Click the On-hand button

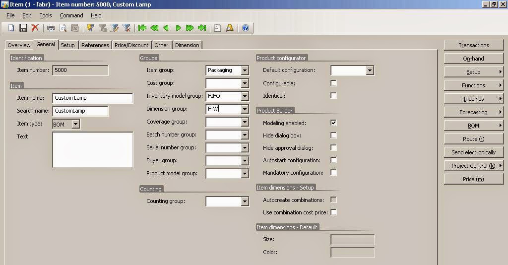[x=474, y=59]
